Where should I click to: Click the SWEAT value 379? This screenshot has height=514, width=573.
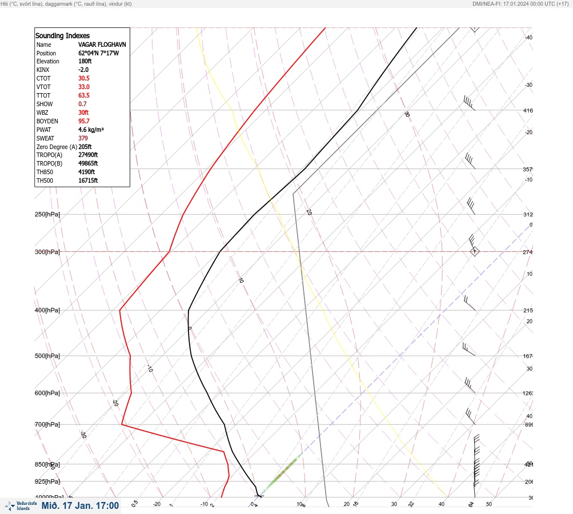[83, 138]
